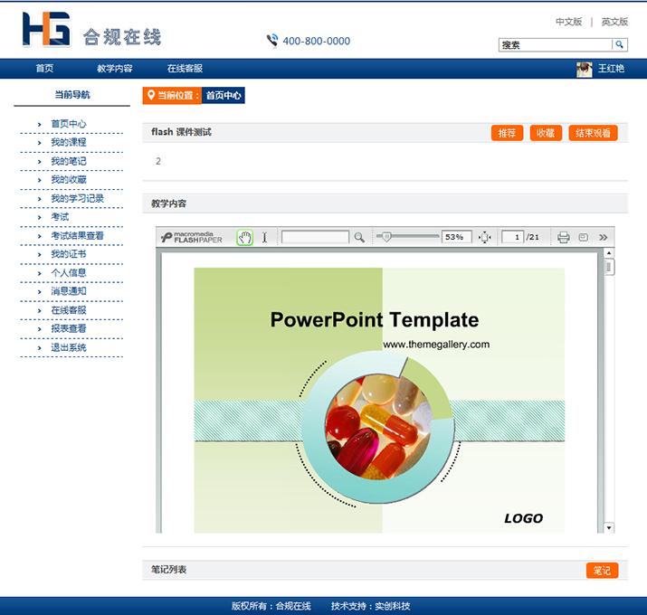Click the PowerPoint Template slide preview
This screenshot has width=647, height=615.
pyautogui.click(x=379, y=400)
